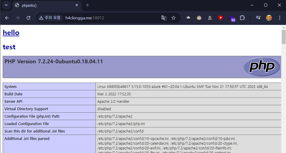Expand the tab search dropdown
Screen dimensions: 286x153
6,5
